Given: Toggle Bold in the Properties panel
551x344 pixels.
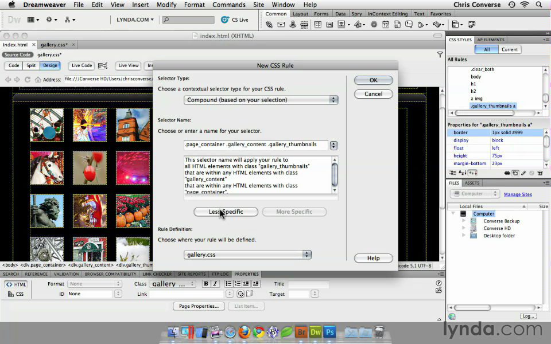Looking at the screenshot, I should (206, 284).
